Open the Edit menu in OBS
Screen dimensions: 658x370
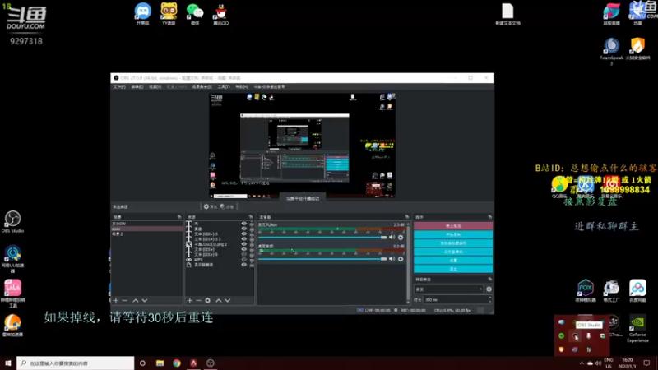pos(137,87)
